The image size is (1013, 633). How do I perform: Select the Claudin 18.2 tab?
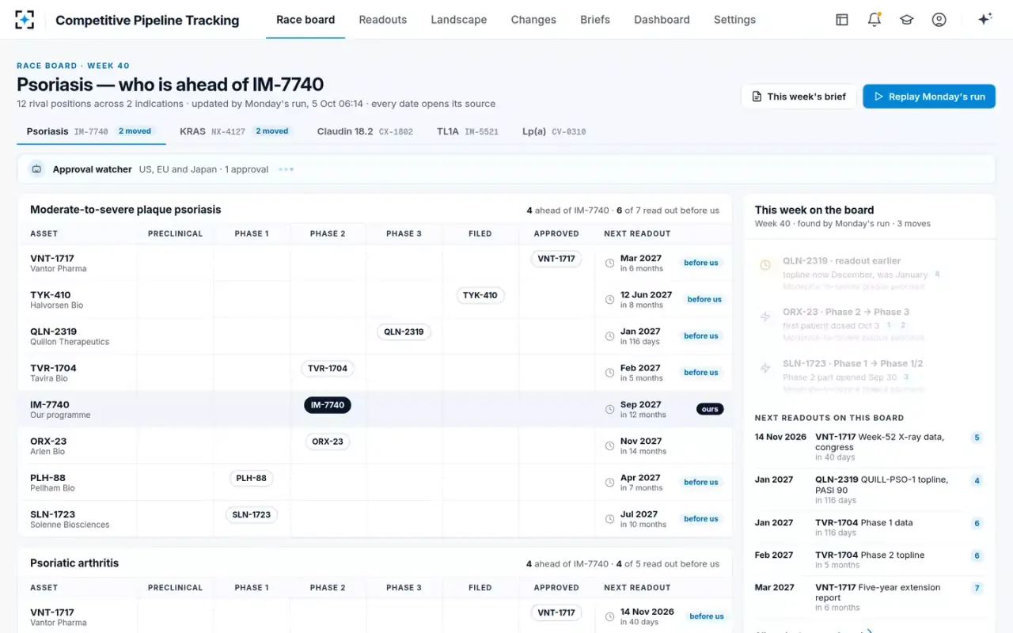point(365,131)
